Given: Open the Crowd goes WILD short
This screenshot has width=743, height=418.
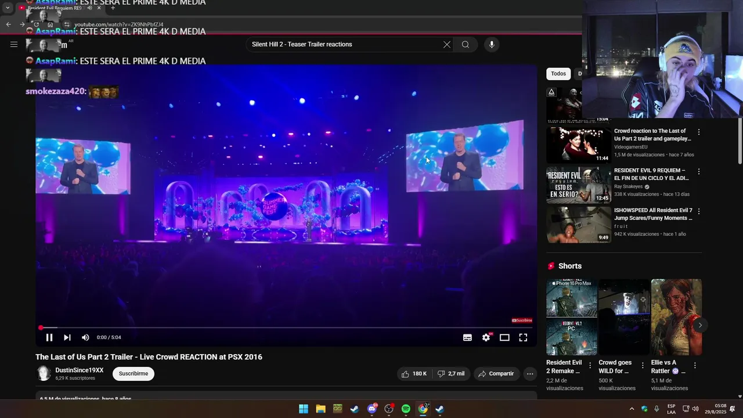Looking at the screenshot, I should [624, 318].
